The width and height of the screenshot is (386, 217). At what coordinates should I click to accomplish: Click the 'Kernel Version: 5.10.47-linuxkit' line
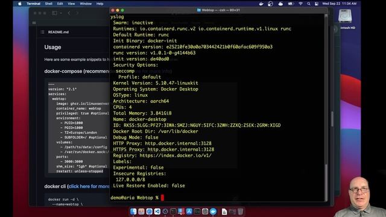coord(156,83)
